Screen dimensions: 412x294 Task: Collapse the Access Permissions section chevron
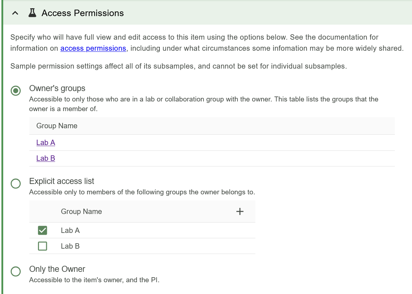tap(15, 13)
